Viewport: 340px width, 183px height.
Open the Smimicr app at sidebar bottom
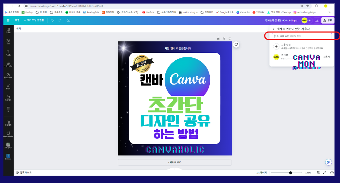coord(8,157)
